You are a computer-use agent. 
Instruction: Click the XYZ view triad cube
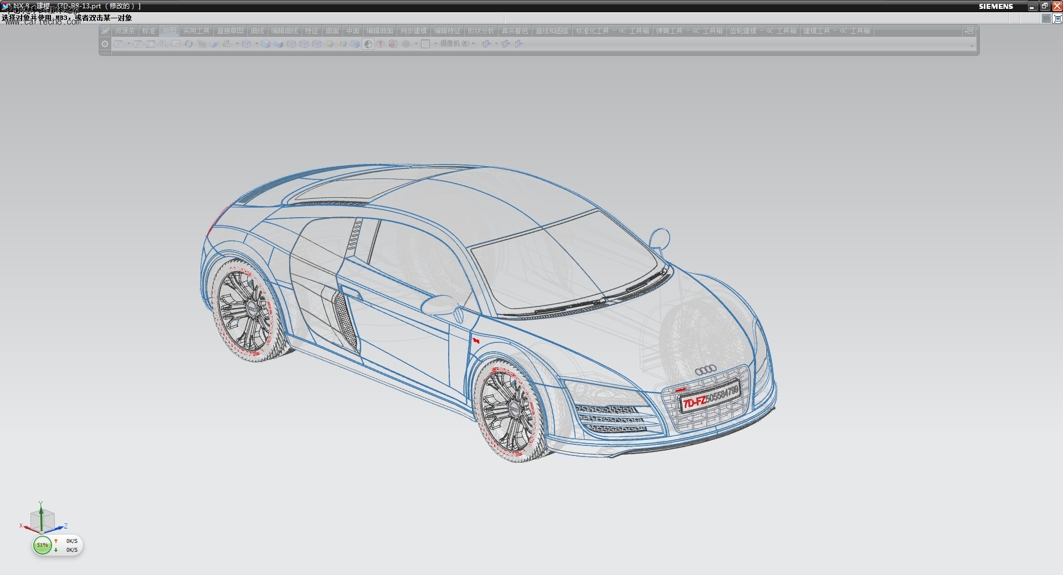click(42, 520)
